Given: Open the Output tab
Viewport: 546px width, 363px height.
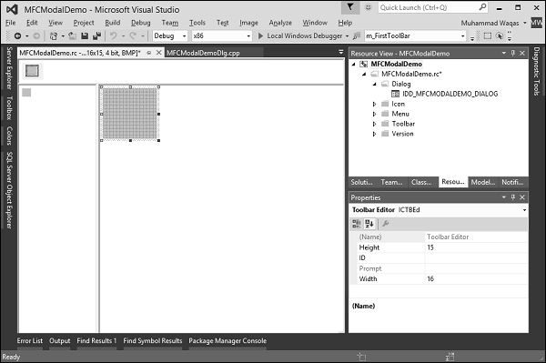Looking at the screenshot, I should tap(59, 341).
